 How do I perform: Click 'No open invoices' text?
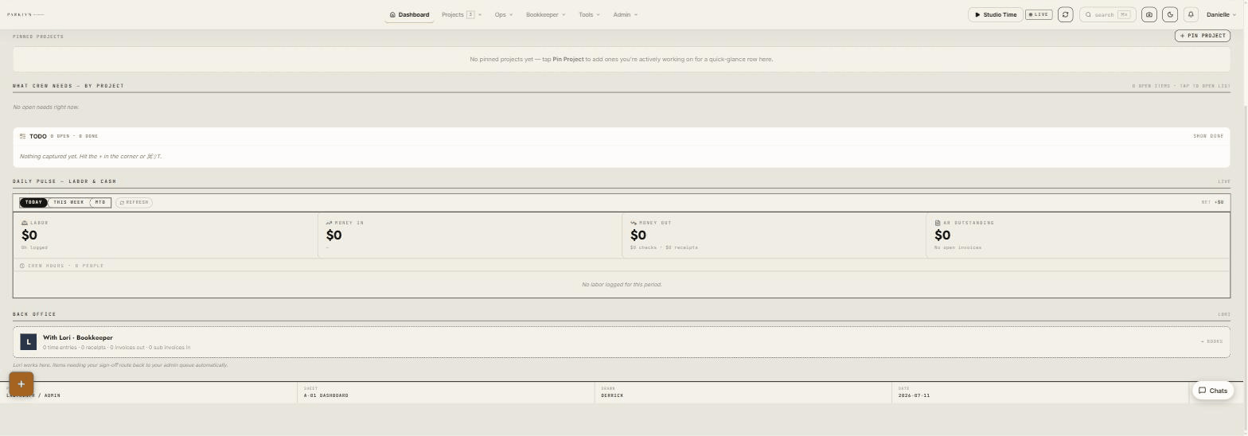957,247
